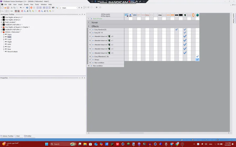Image resolution: width=236 pixels, height=147 pixels.
Task: Click the Copy toolbar icon
Action: tap(14, 8)
